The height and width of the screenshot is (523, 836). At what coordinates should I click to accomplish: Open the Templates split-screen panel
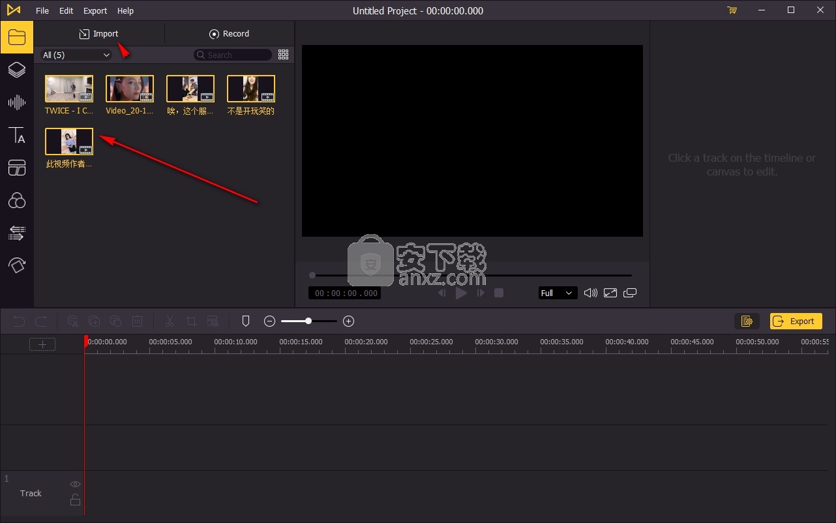coord(16,168)
